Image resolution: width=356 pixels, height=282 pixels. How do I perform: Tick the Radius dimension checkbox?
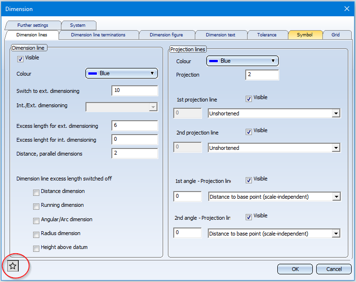pyautogui.click(x=36, y=235)
